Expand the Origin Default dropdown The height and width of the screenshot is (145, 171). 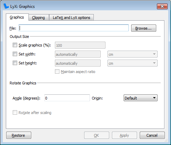point(140,98)
